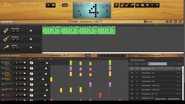Select the microphone icon in top toolbar

(132, 5)
